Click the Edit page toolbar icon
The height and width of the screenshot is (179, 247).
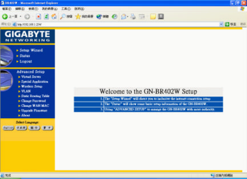coord(142,16)
